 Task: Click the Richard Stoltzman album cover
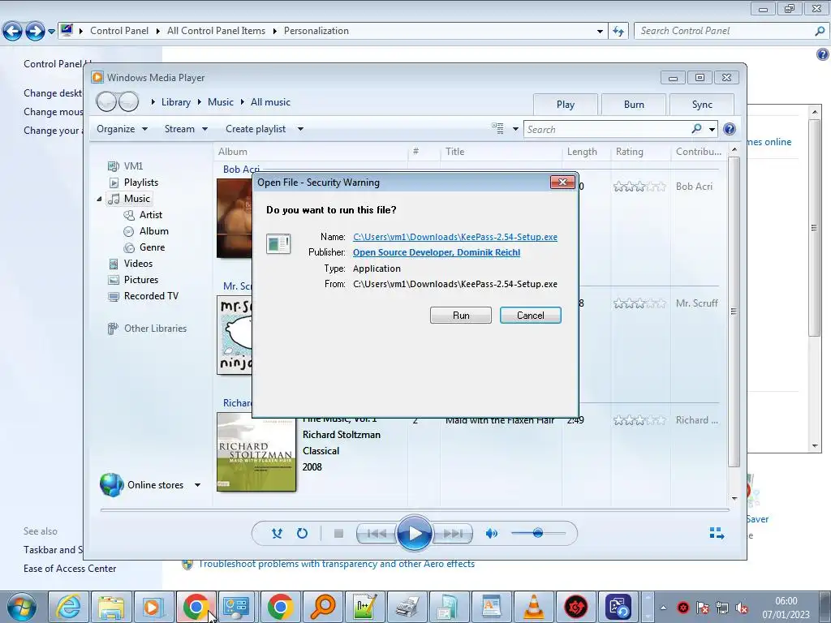tap(256, 452)
